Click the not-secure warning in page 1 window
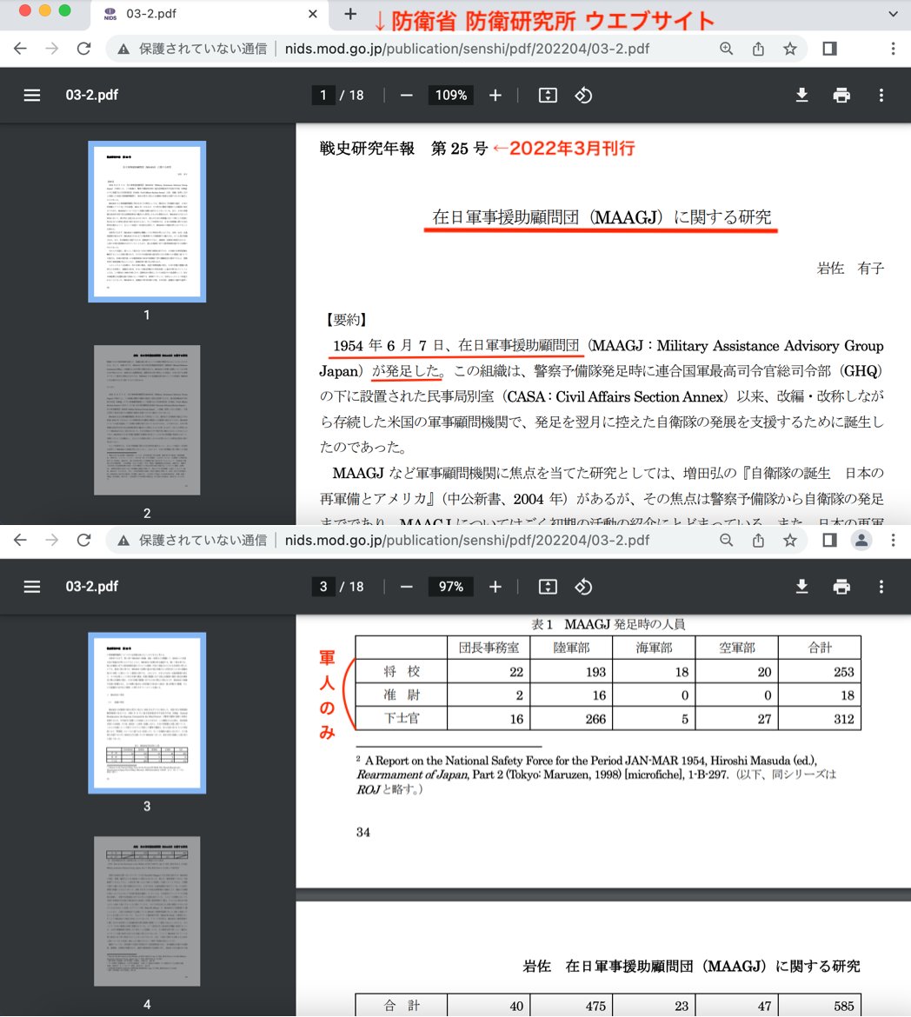Image resolution: width=911 pixels, height=1017 pixels. pos(192,49)
